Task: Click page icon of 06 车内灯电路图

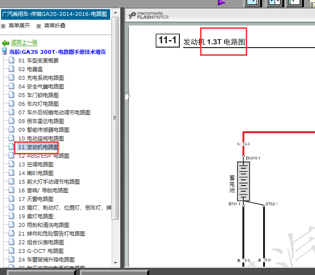Action: tap(12, 103)
